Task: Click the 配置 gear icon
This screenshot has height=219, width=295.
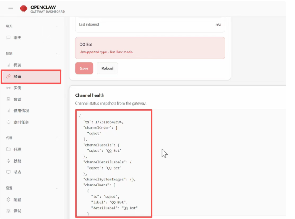Action: pos(8,200)
